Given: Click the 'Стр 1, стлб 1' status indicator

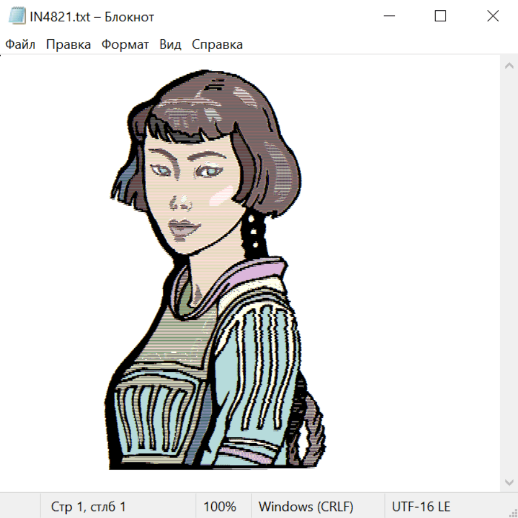Looking at the screenshot, I should (88, 507).
